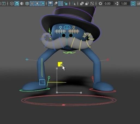This screenshot has width=140, height=124.
Task: Toggle Textured checker-sphere icon
Action: pos(32,4)
